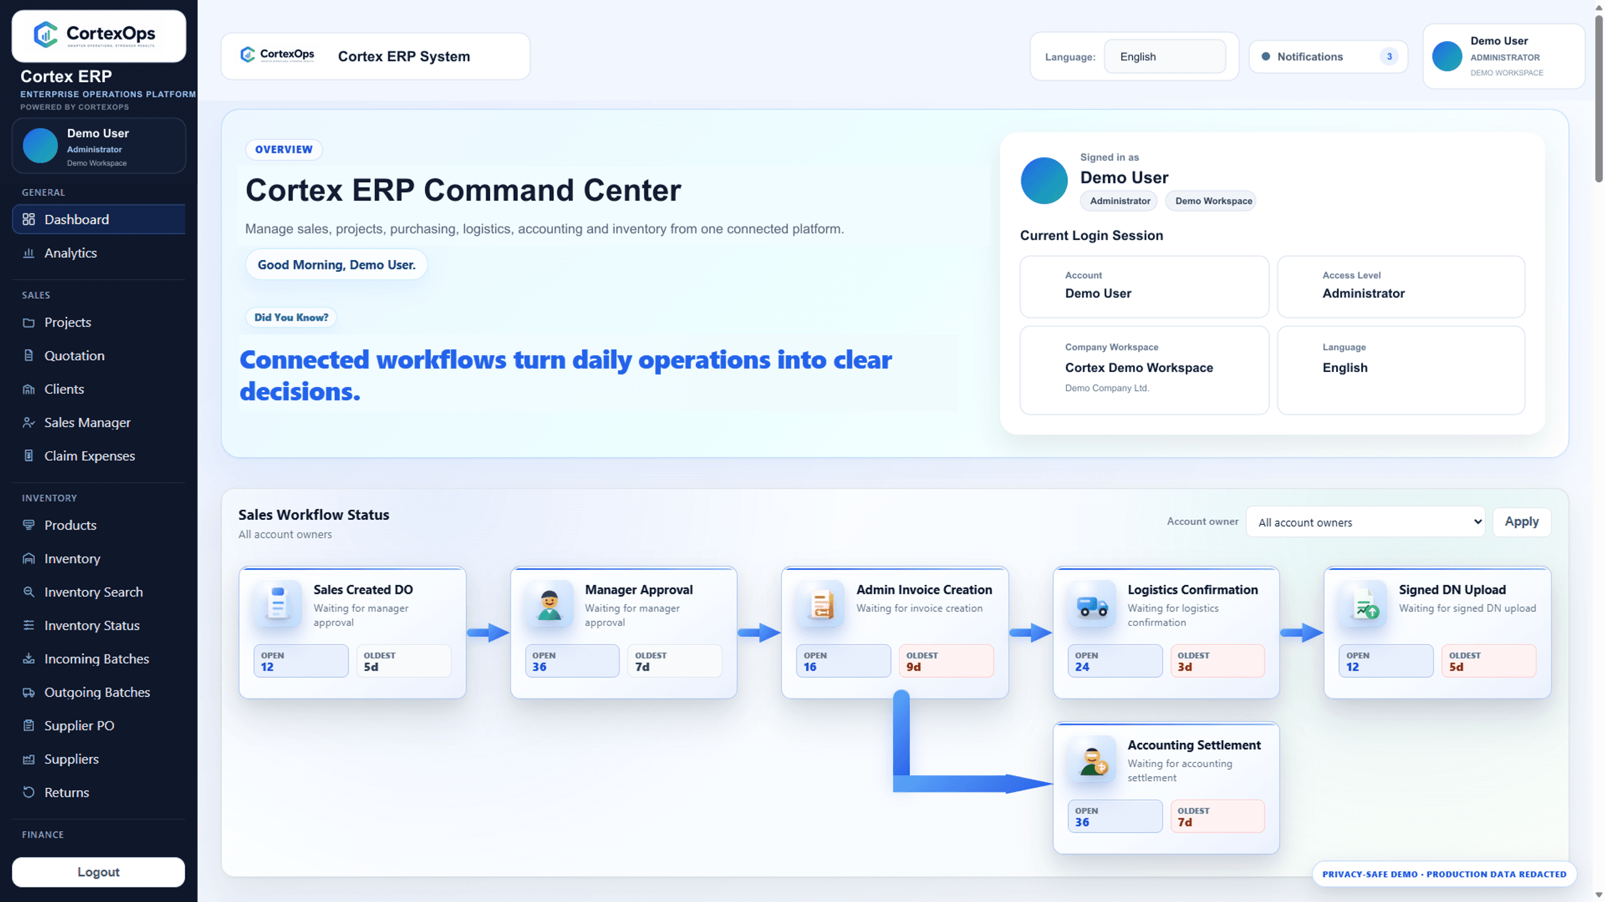
Task: Click the Supplier PO clipboard icon
Action: click(29, 725)
